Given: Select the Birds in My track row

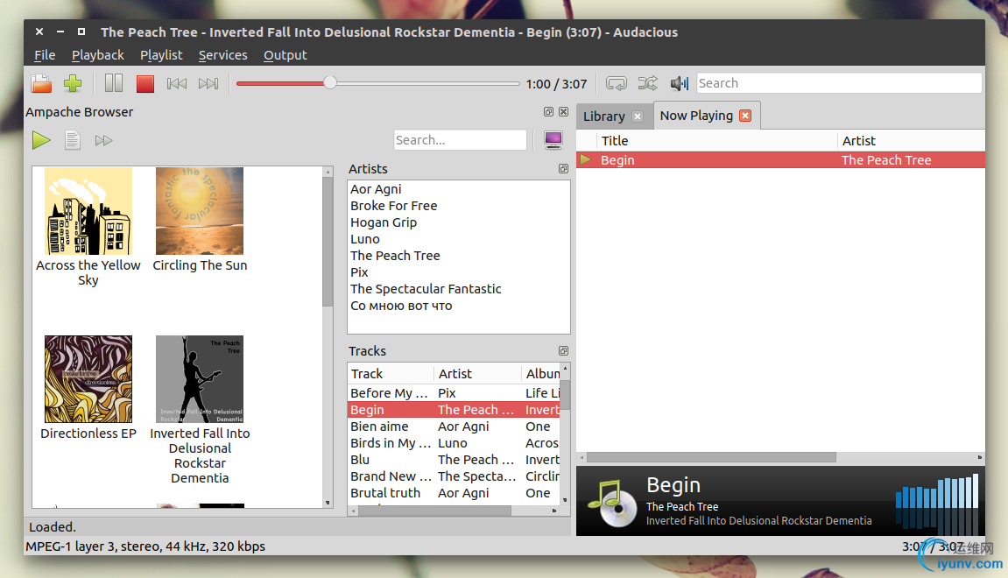Looking at the screenshot, I should [454, 443].
